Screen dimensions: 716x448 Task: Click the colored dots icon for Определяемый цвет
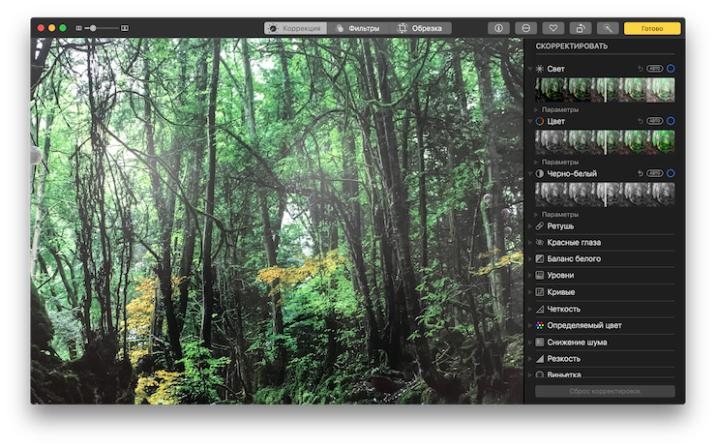(540, 326)
